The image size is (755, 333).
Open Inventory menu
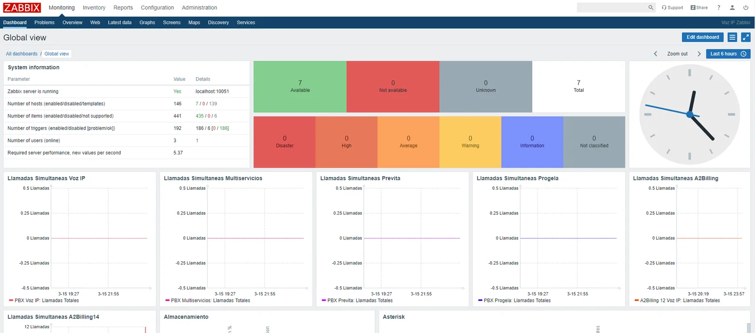(94, 8)
